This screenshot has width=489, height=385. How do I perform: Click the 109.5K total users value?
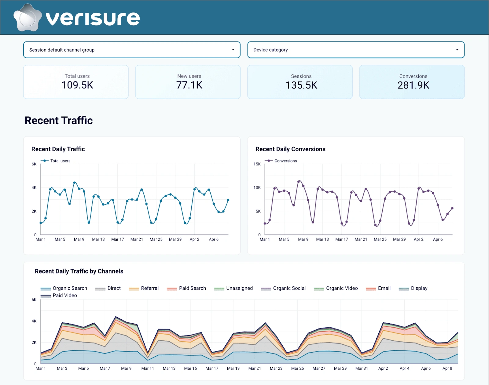click(77, 85)
